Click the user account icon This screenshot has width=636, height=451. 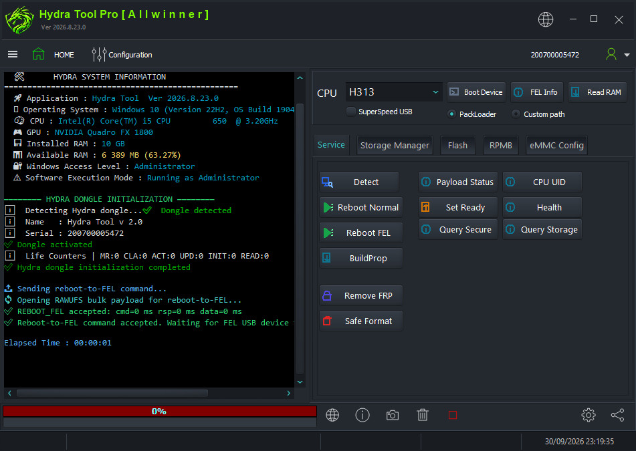point(611,54)
